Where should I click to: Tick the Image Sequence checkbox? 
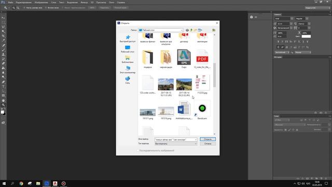coord(137,151)
